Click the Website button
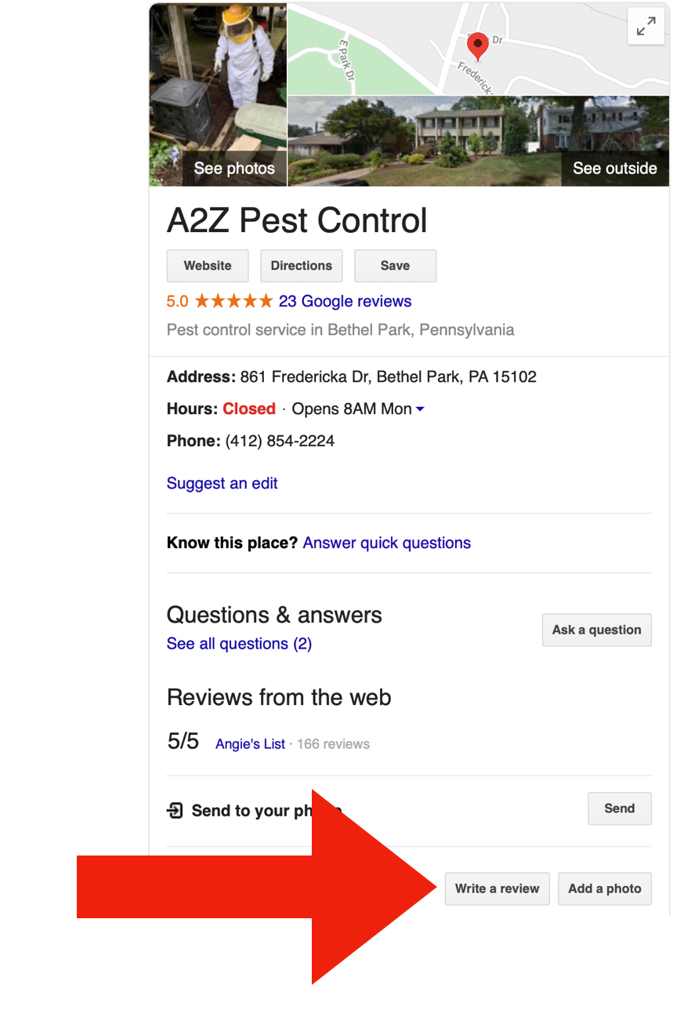The height and width of the screenshot is (1010, 680). click(208, 266)
